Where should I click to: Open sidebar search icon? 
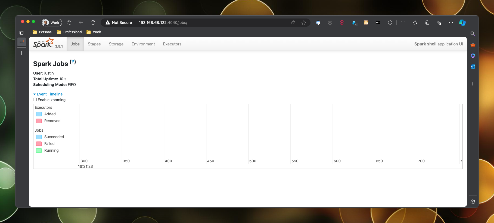pyautogui.click(x=473, y=34)
